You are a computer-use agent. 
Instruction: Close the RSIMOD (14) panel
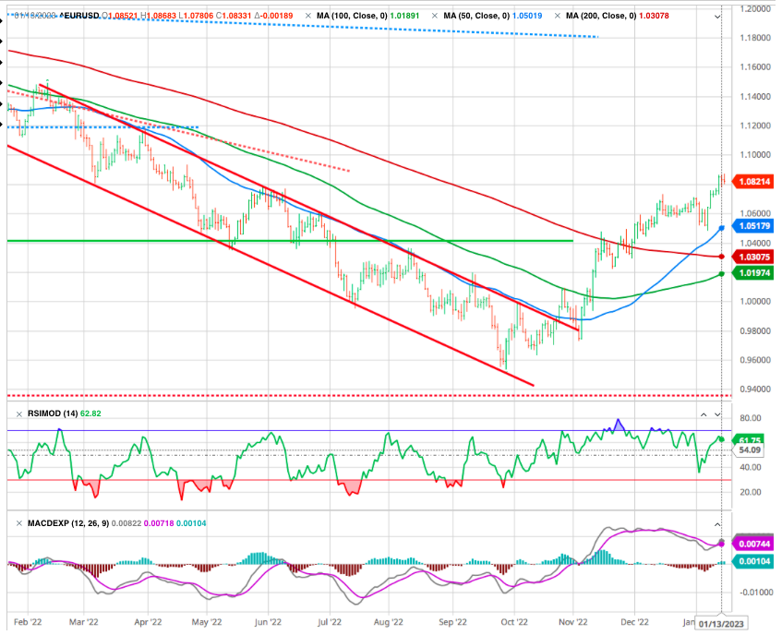[x=19, y=414]
